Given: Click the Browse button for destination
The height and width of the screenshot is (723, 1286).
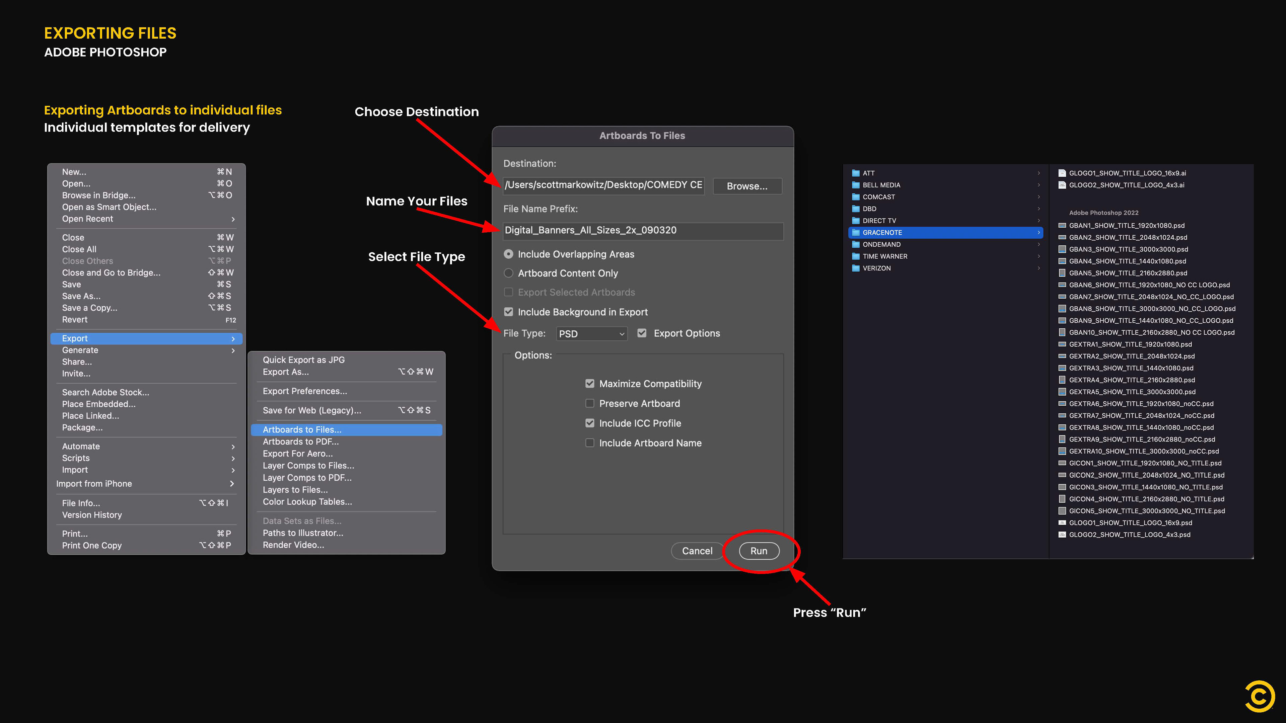Looking at the screenshot, I should [747, 186].
